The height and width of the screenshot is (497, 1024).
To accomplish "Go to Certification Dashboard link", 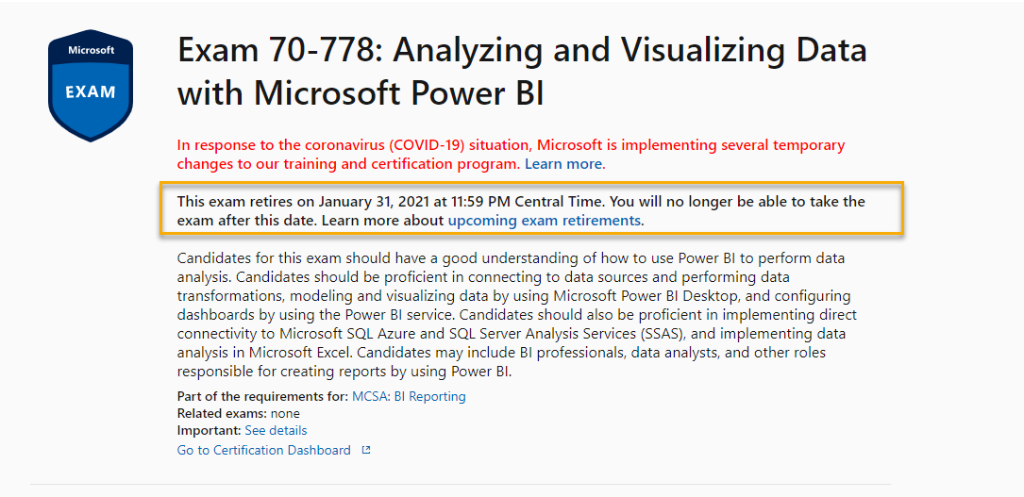I will tap(264, 450).
